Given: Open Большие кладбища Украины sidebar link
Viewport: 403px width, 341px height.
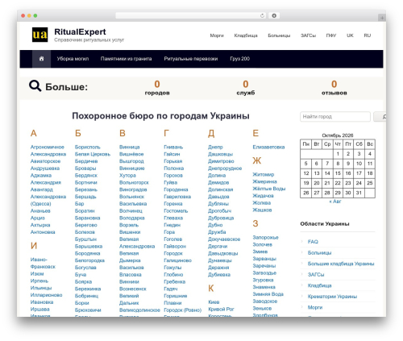Looking at the screenshot, I should [341, 264].
